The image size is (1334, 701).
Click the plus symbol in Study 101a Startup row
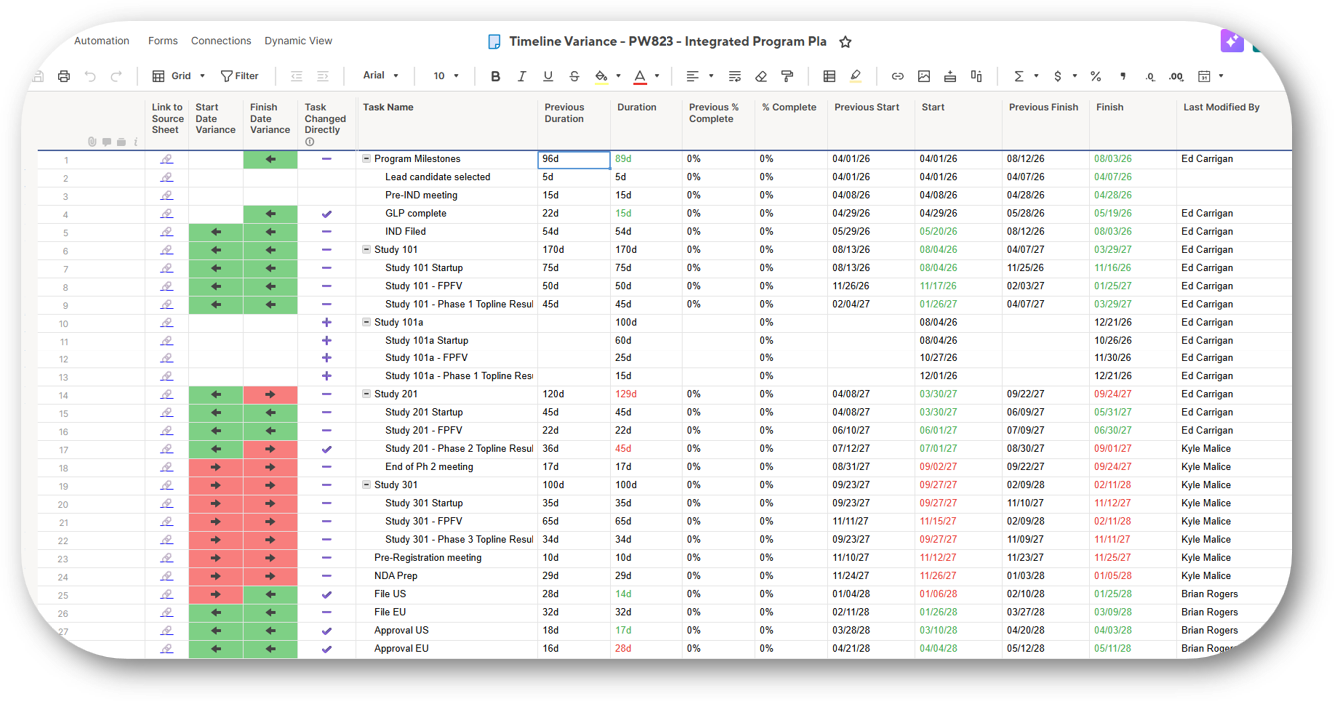tap(326, 341)
